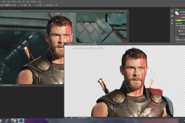
Task: Switch to the Adjustments tab
Action: tap(179, 23)
